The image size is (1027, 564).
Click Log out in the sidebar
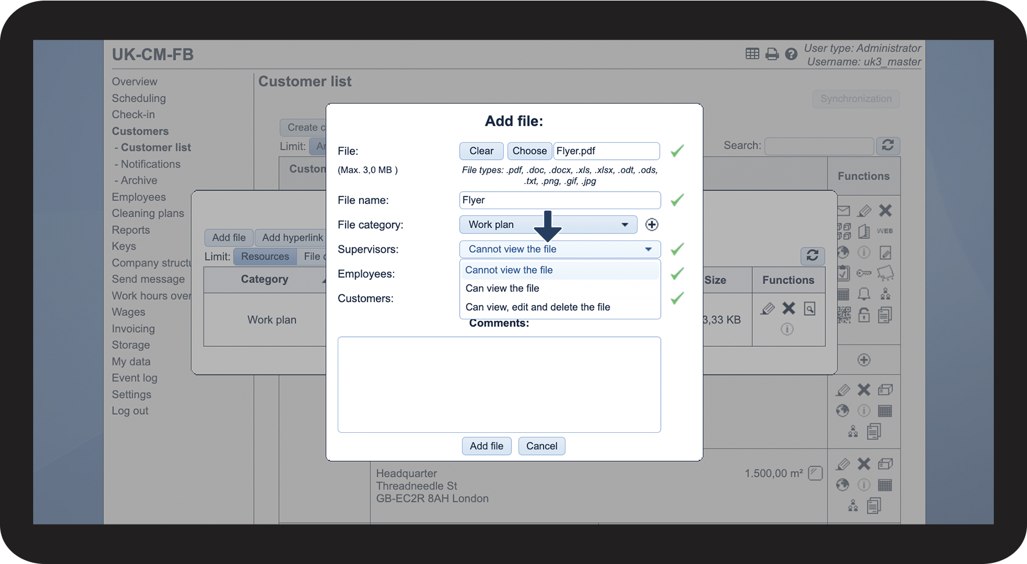[130, 411]
